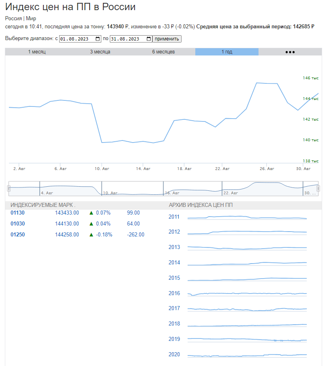Click the 2013 sparkline chart

[x=247, y=248]
